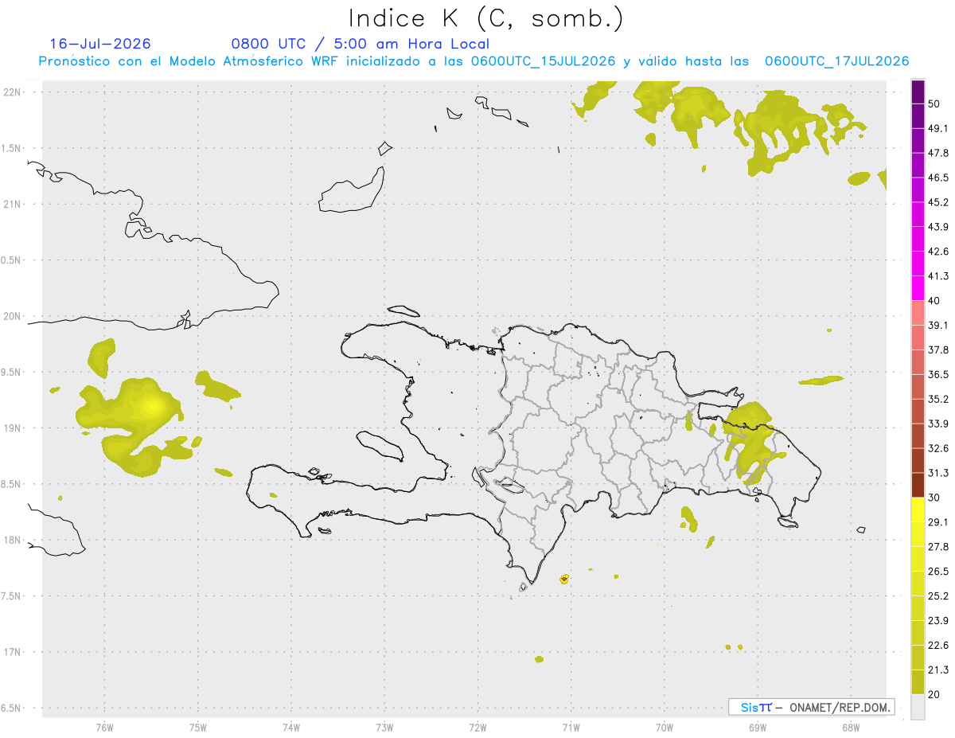Click the init time "0600UTC_15JUL2026"
955x738 pixels.
click(543, 61)
